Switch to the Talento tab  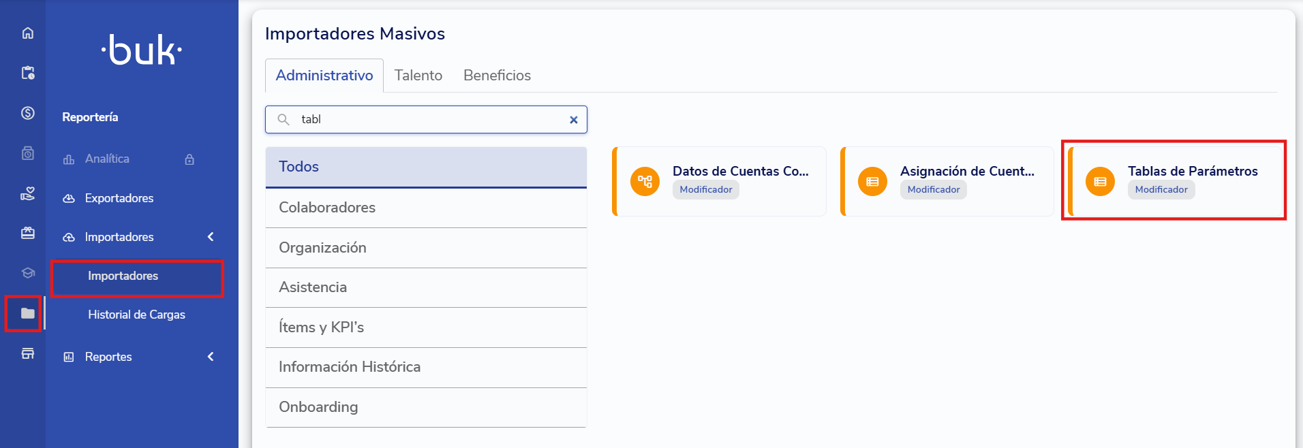[418, 76]
